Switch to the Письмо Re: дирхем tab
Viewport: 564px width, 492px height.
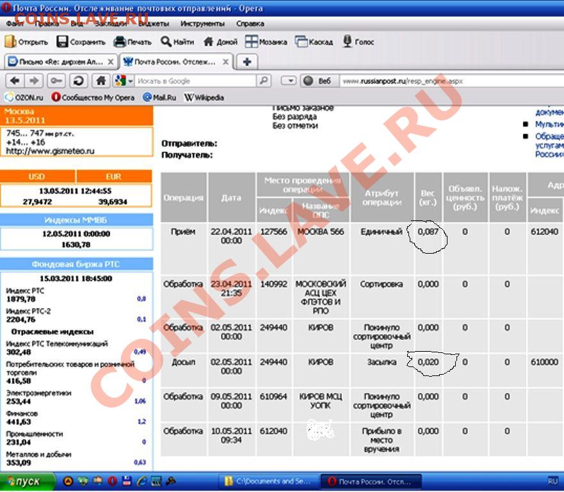pos(61,62)
